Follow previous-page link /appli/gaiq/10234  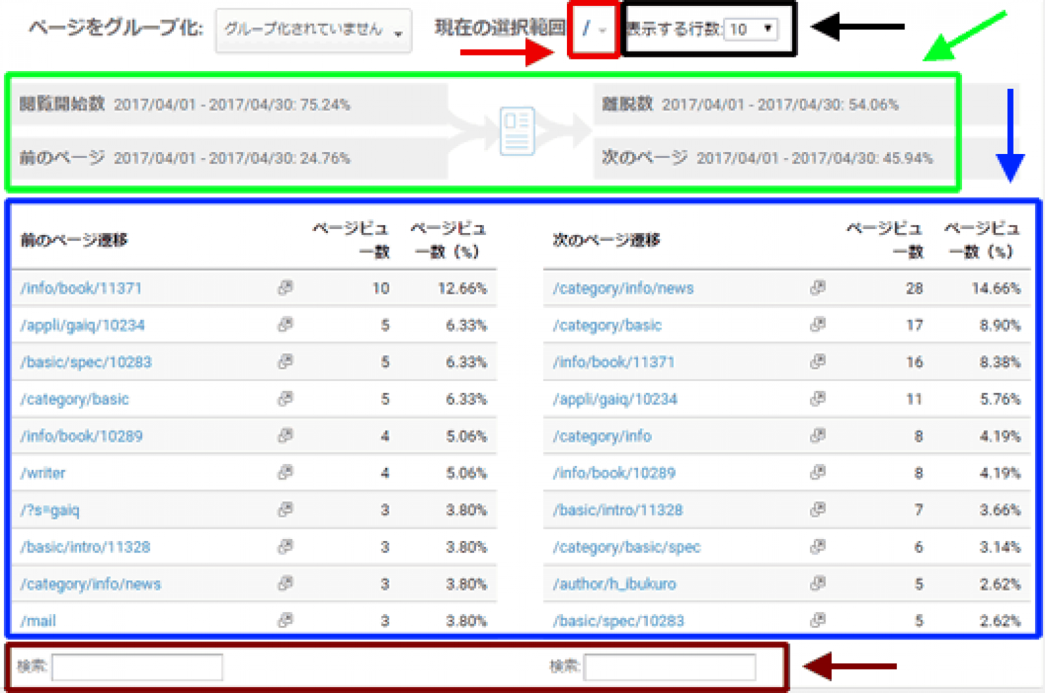point(82,326)
